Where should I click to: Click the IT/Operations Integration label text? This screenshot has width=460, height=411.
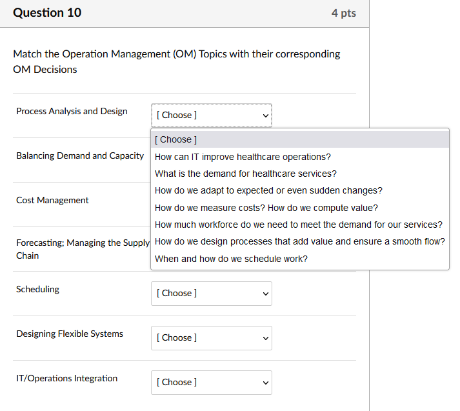pyautogui.click(x=67, y=378)
